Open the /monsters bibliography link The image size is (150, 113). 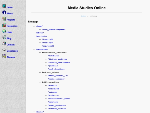tap(53, 102)
